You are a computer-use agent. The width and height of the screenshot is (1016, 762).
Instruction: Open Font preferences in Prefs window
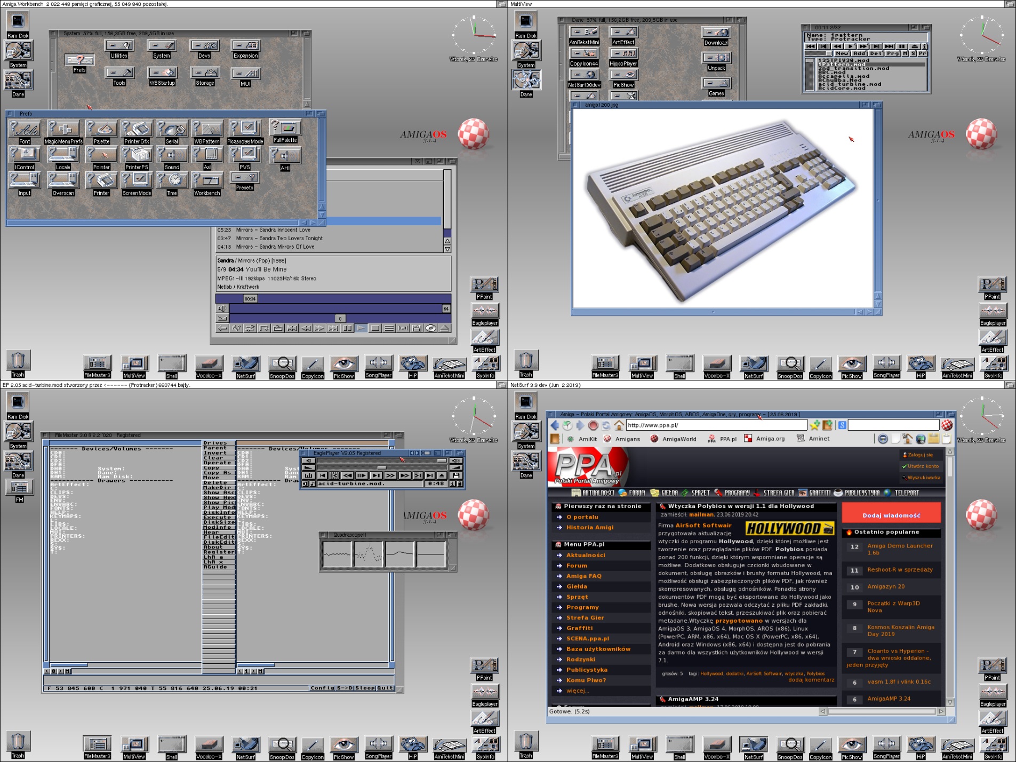tap(25, 132)
